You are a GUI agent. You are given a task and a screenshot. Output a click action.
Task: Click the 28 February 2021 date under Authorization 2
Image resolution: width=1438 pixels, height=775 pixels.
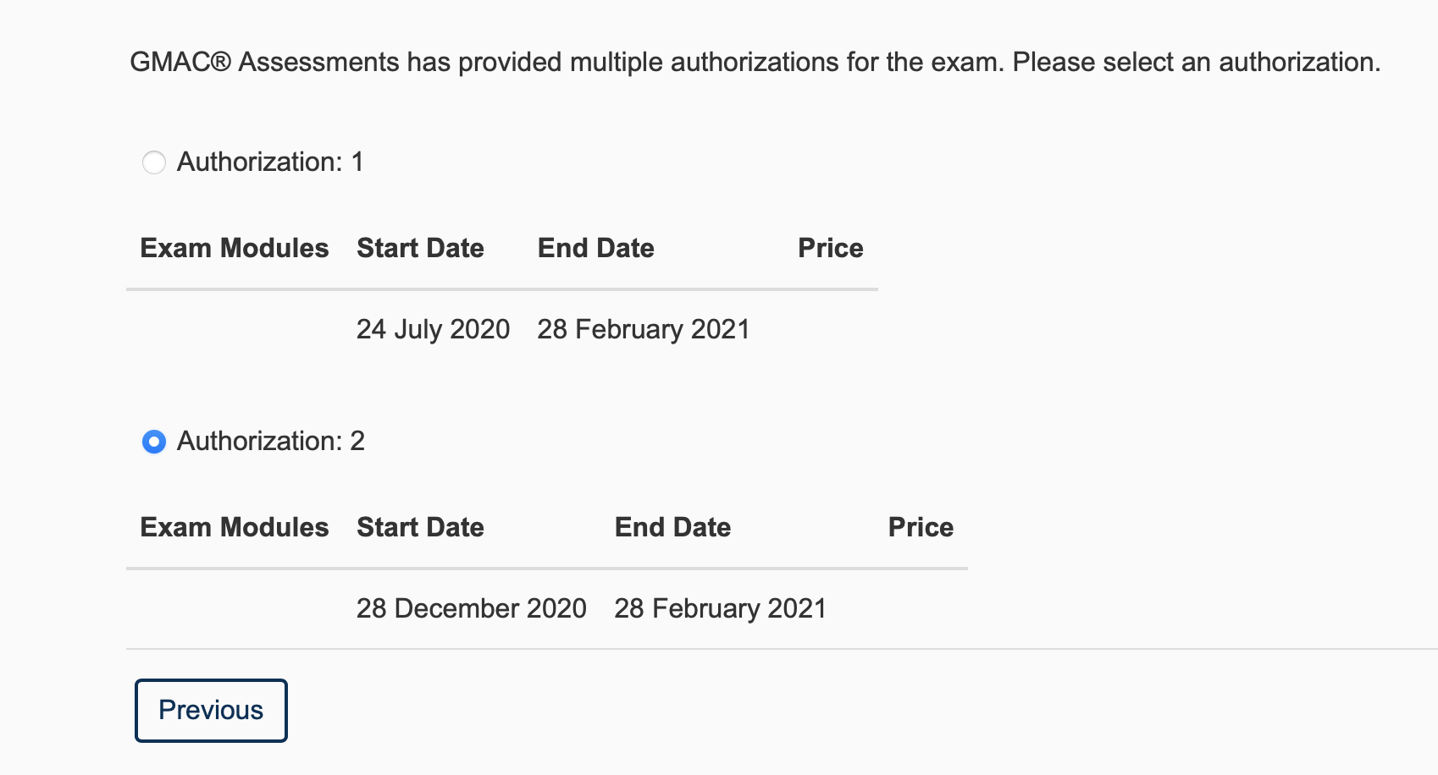(x=720, y=607)
